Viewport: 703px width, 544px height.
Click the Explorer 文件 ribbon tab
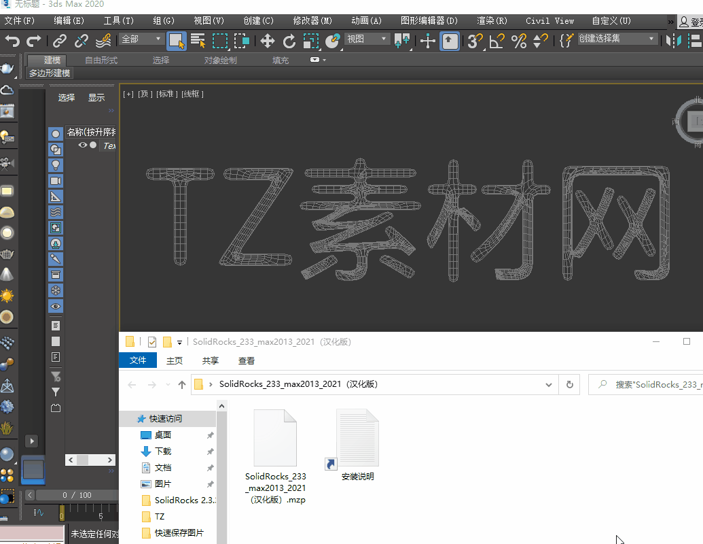coord(138,360)
